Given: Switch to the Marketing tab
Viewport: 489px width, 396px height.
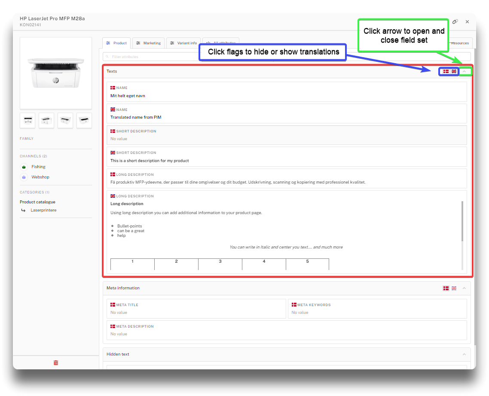Looking at the screenshot, I should [148, 43].
